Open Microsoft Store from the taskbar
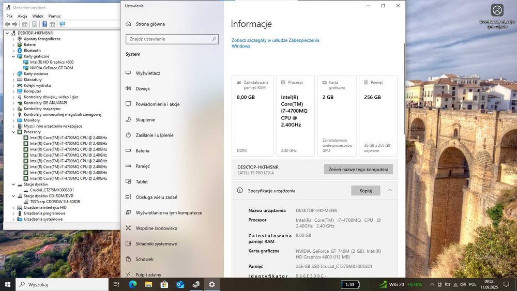Screen dimensions: 517x291 tap(164, 284)
